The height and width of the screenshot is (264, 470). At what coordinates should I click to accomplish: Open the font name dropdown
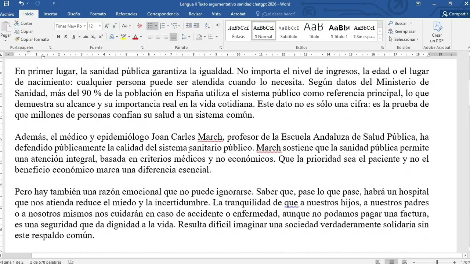[x=84, y=26]
